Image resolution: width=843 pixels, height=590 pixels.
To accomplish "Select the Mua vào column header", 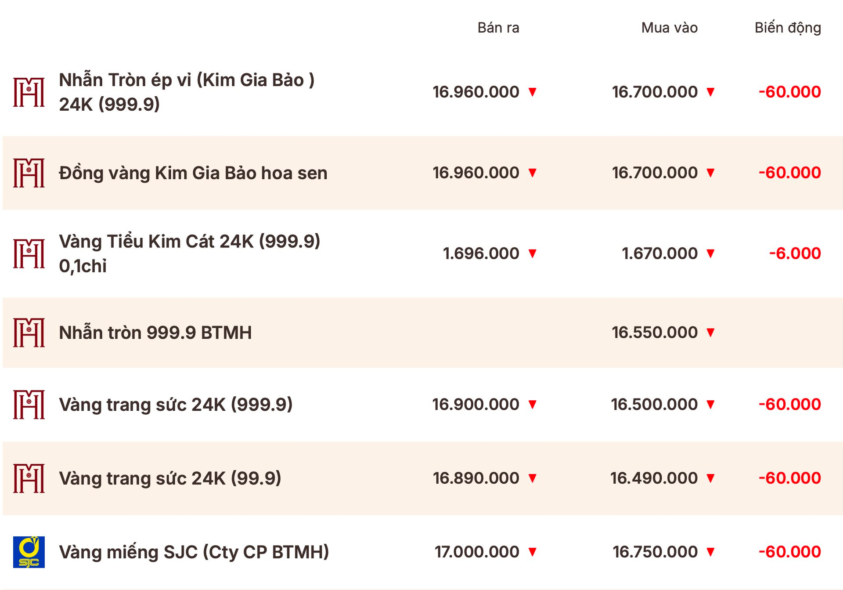I will [x=669, y=28].
